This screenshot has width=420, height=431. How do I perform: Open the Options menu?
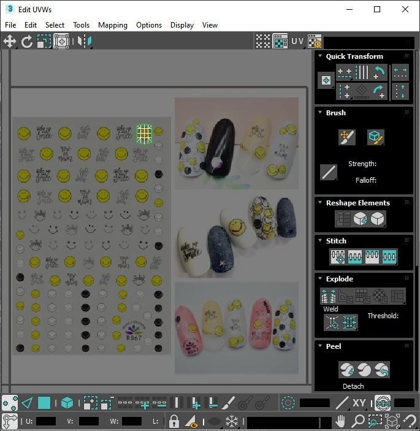pyautogui.click(x=149, y=25)
